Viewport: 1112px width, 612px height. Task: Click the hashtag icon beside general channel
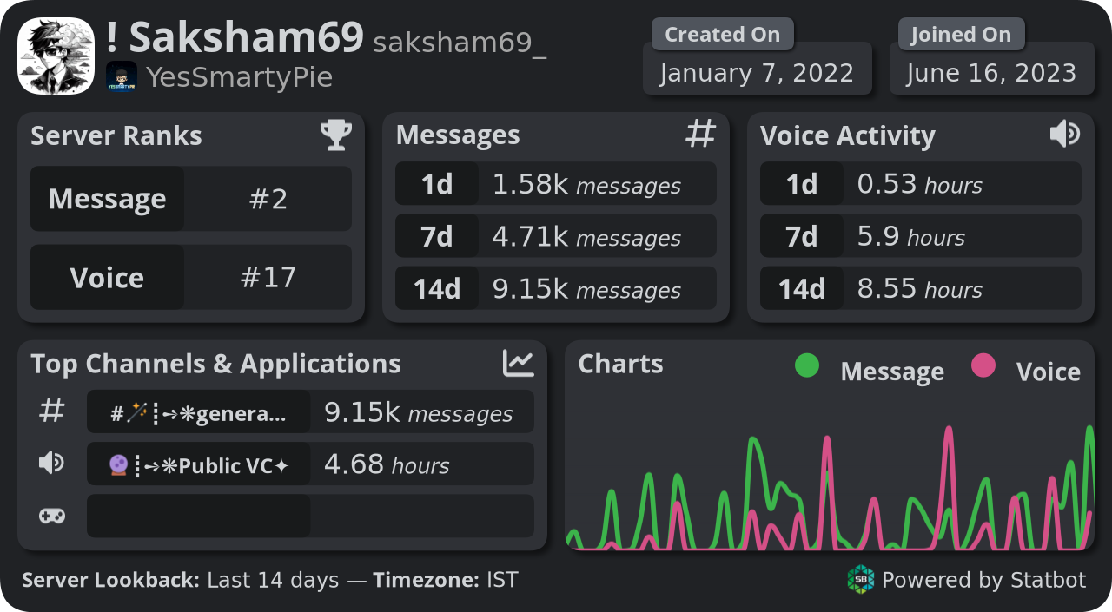52,411
